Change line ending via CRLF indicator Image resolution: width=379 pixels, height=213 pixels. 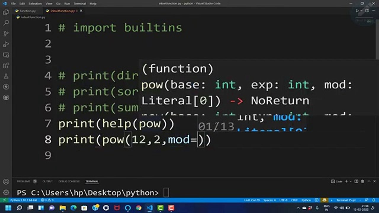coord(294,200)
